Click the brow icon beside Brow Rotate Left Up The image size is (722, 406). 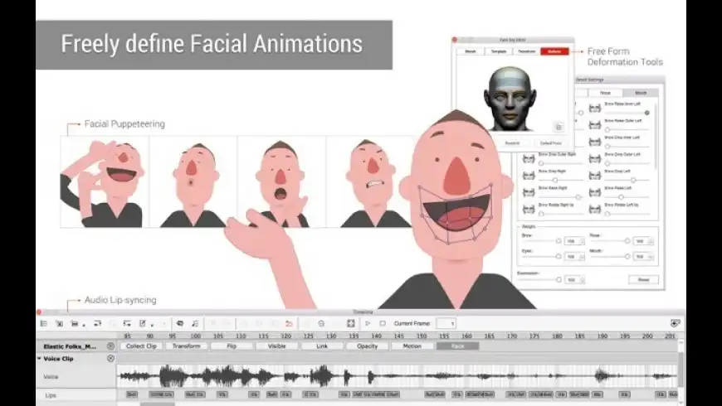[595, 209]
